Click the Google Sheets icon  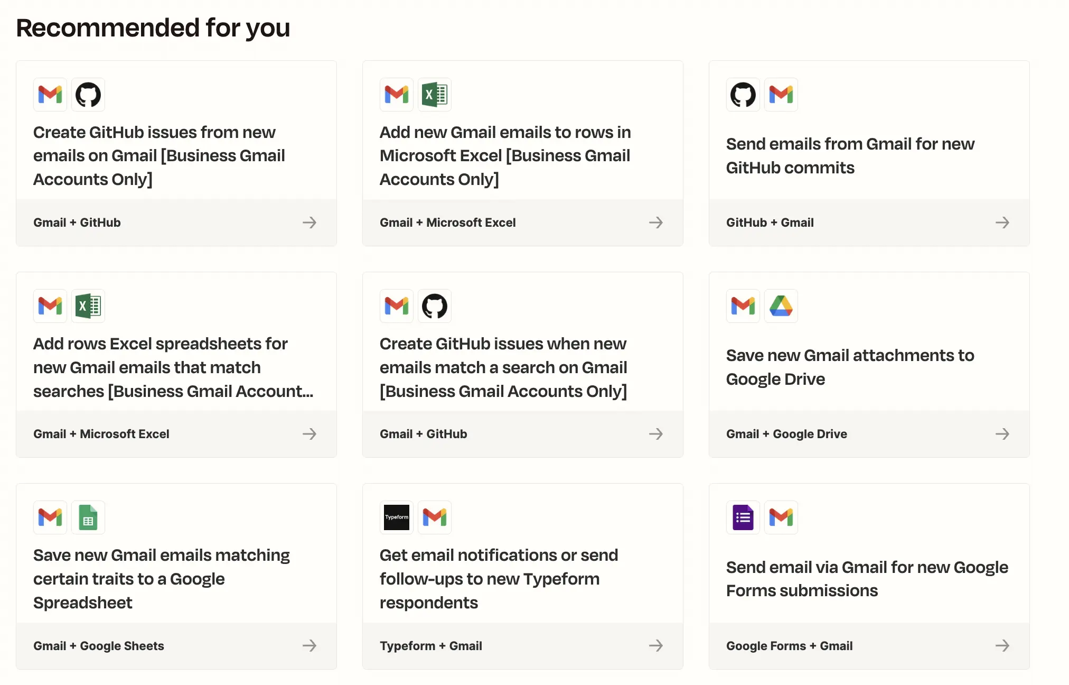[x=88, y=517]
